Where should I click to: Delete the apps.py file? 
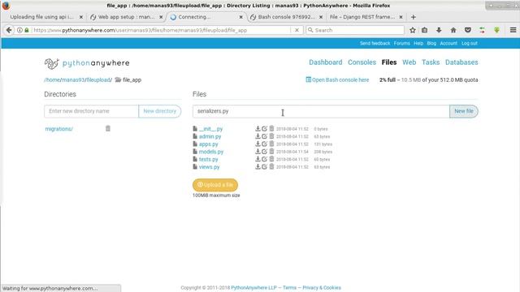271,144
